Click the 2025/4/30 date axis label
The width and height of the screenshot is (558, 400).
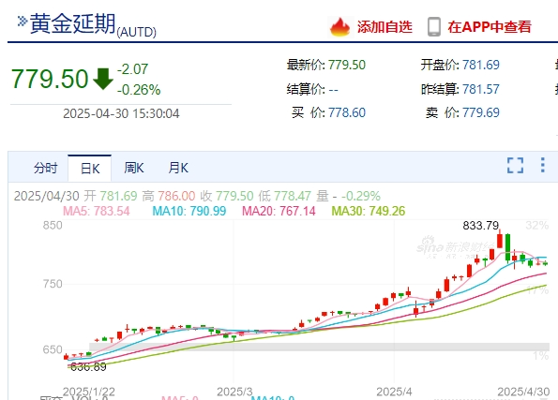[x=523, y=392]
